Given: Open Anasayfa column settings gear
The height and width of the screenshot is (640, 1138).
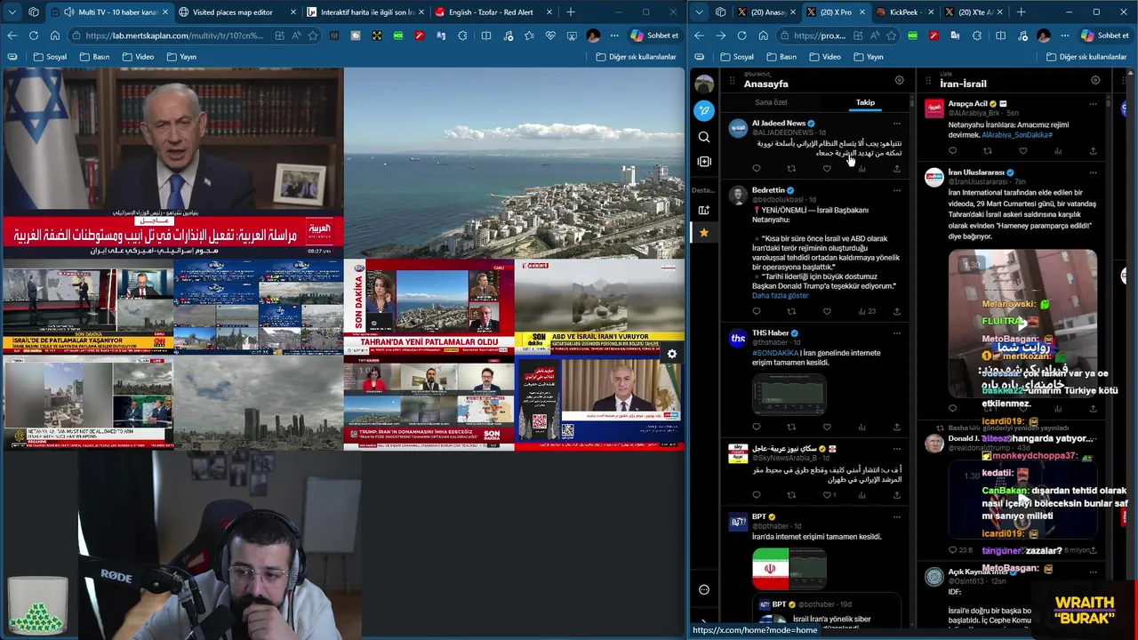Looking at the screenshot, I should pyautogui.click(x=899, y=81).
